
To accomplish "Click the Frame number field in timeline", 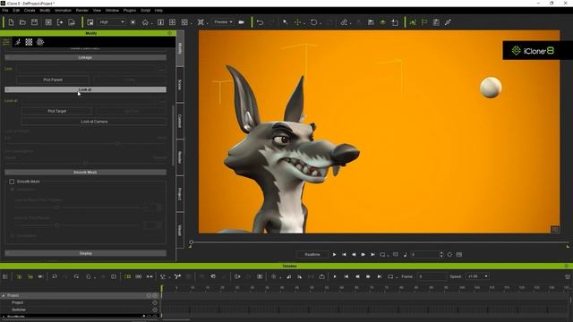I will (x=432, y=276).
